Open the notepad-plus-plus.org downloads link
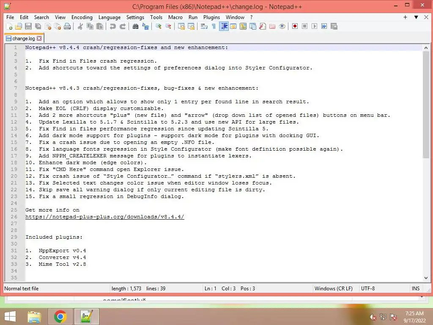 [x=105, y=217]
